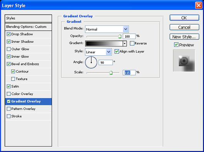204x152 pixels.
Task: Toggle Align with Layer checkbox
Action: 117,51
